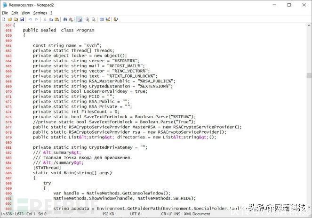Image resolution: width=312 pixels, height=218 pixels.
Task: Click the Undo arrow icon
Action: click(x=30, y=19)
